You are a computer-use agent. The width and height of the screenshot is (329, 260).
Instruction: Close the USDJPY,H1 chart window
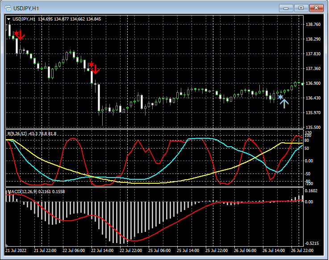(317, 8)
